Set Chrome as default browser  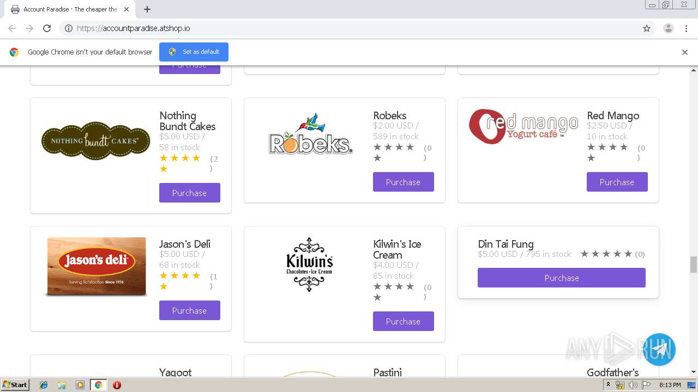click(194, 52)
